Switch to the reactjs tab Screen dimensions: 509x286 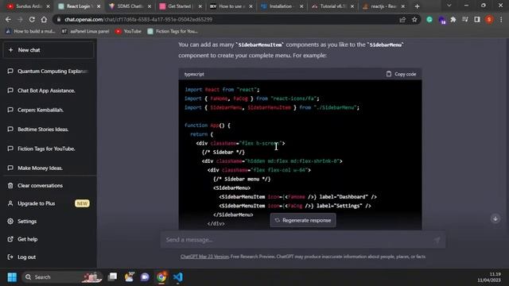pyautogui.click(x=383, y=6)
